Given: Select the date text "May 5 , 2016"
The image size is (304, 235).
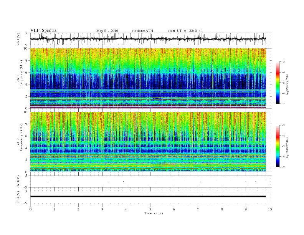Looking at the screenshot, I should click(107, 31).
